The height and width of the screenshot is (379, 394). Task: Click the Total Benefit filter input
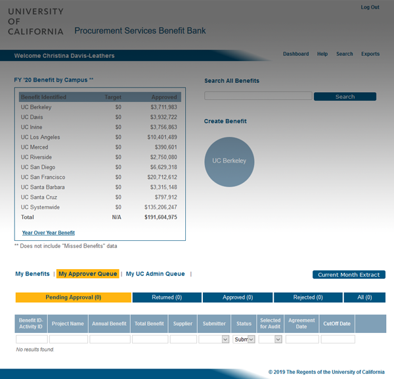(150, 340)
